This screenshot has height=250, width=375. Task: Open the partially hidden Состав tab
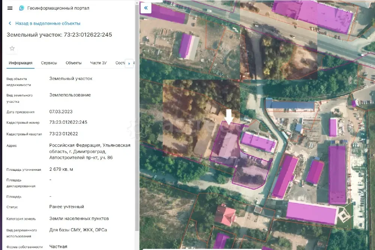121,63
